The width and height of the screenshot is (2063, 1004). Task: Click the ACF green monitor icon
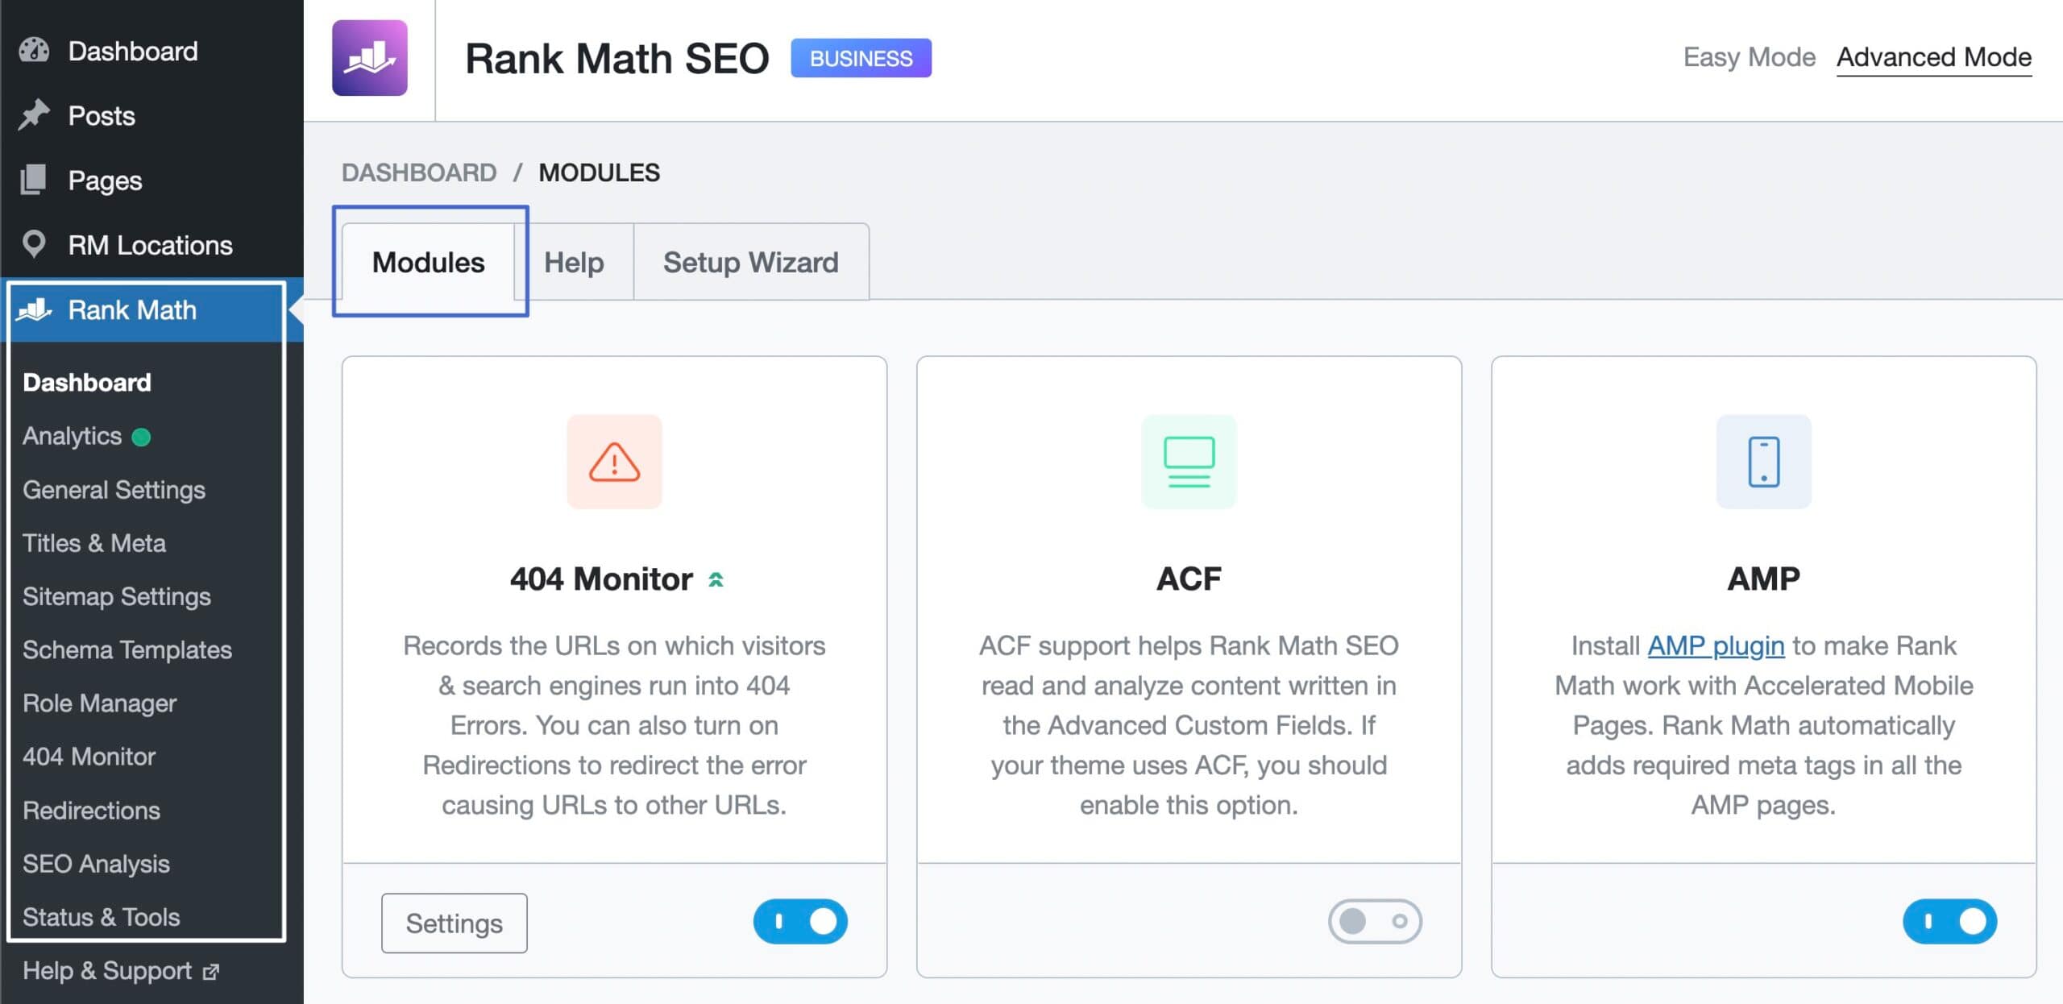coord(1188,462)
